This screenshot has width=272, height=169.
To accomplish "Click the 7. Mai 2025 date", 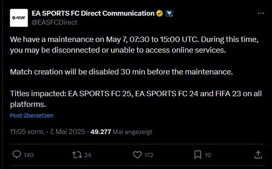I will [67, 132].
